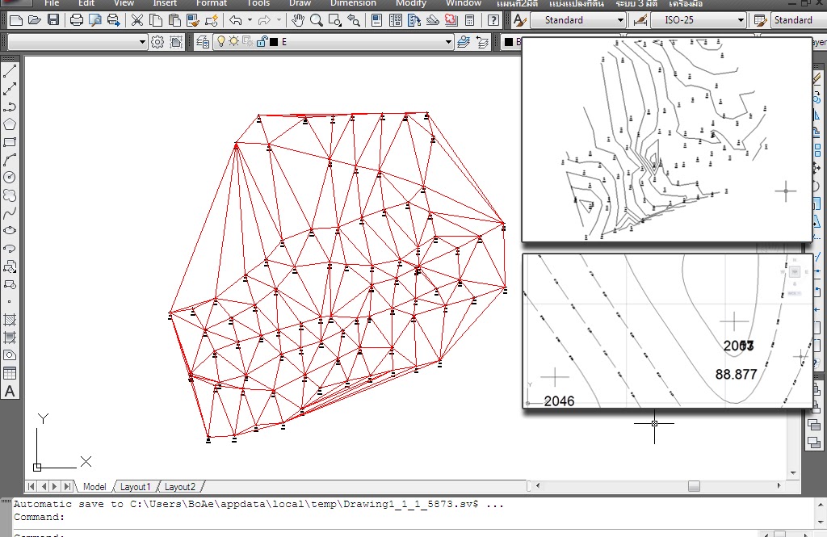Open the Insert menu
Image resolution: width=827 pixels, height=537 pixels.
coord(165,3)
